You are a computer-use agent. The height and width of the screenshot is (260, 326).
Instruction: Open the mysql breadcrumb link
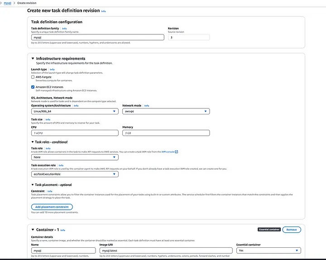pyautogui.click(x=8, y=3)
